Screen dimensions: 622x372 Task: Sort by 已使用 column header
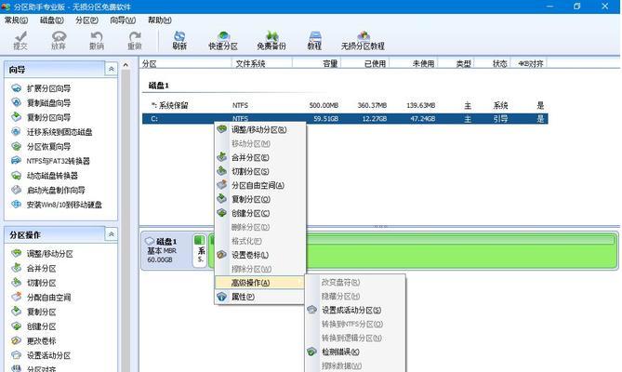[x=365, y=63]
